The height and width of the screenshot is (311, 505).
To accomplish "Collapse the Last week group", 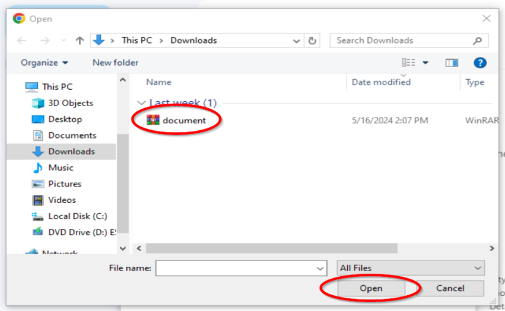I will coord(141,103).
